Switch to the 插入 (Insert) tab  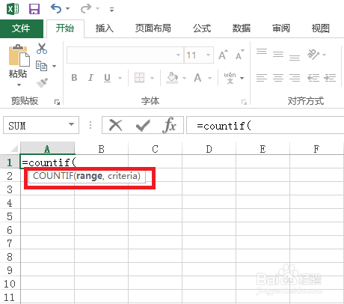(x=105, y=28)
